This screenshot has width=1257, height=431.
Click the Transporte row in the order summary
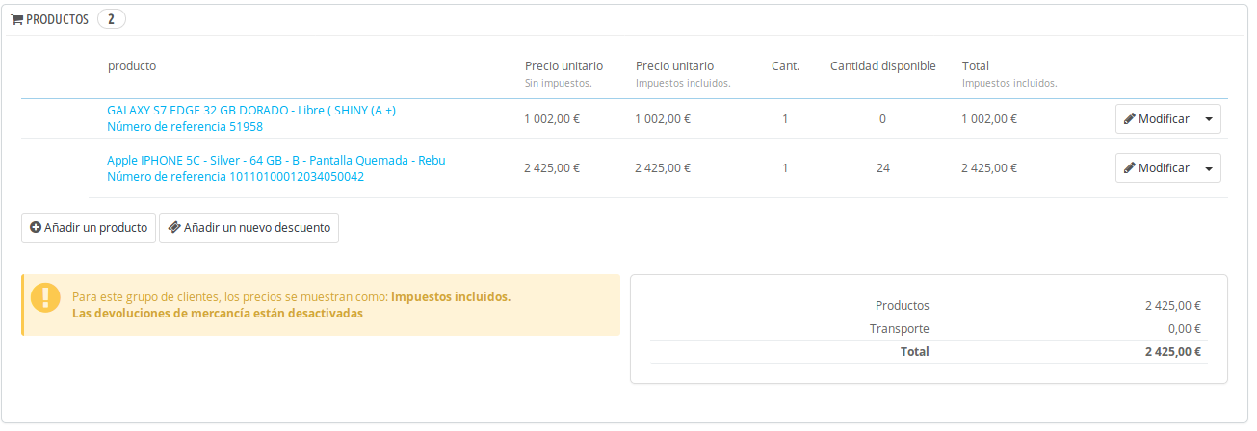pos(900,328)
